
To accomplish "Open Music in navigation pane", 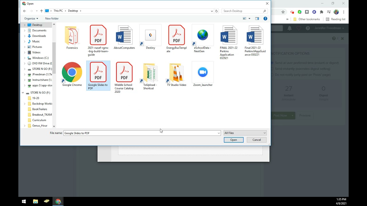I will (36, 41).
